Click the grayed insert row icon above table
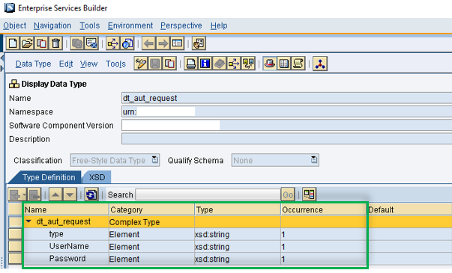 [x=14, y=194]
